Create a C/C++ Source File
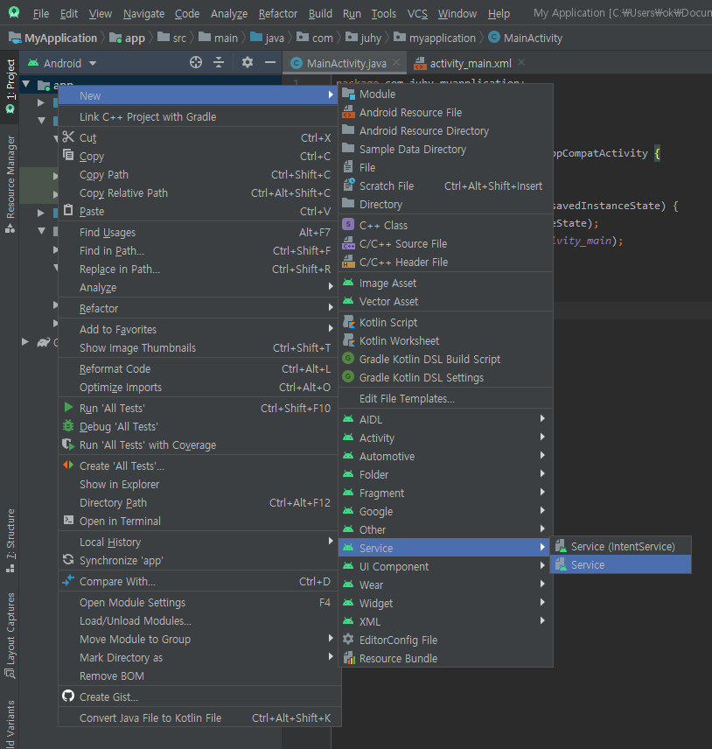This screenshot has width=712, height=749. 445,243
